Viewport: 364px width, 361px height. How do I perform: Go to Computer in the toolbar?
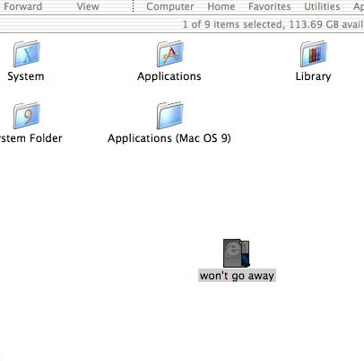170,6
